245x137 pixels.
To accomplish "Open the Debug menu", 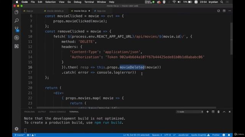I will coord(77,2).
